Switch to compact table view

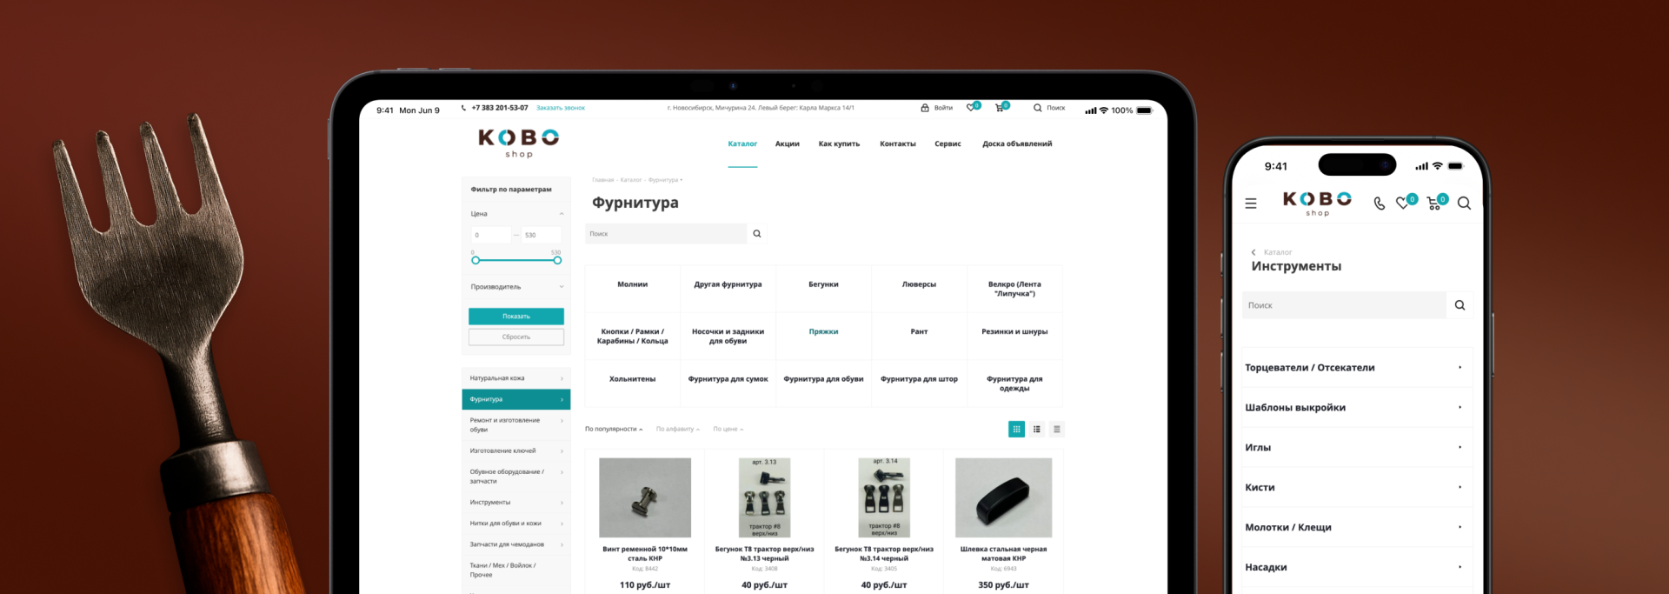1056,430
